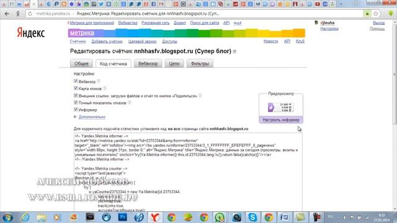
Task: Toggle the Вебвизор checkbox
Action: (x=76, y=81)
